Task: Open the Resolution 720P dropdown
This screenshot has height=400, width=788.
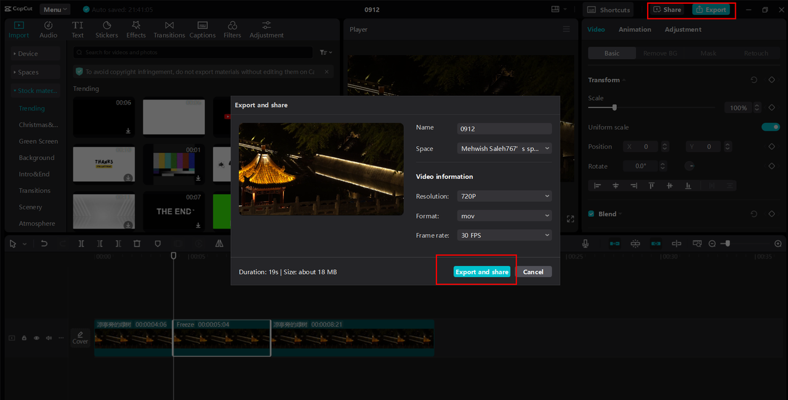Action: click(505, 196)
